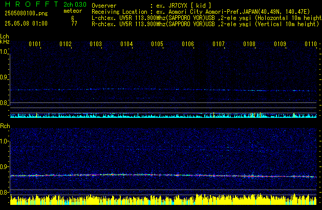This screenshot has width=322, height=210.
Task: Click the 0106 time marker
Action: [188, 44]
